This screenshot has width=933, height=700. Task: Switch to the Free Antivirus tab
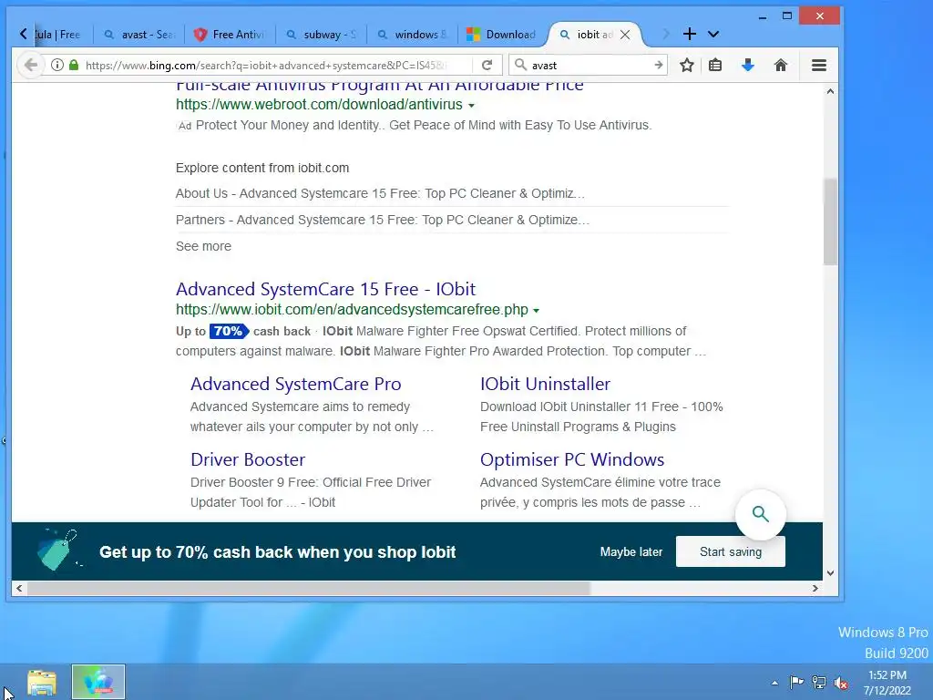230,35
